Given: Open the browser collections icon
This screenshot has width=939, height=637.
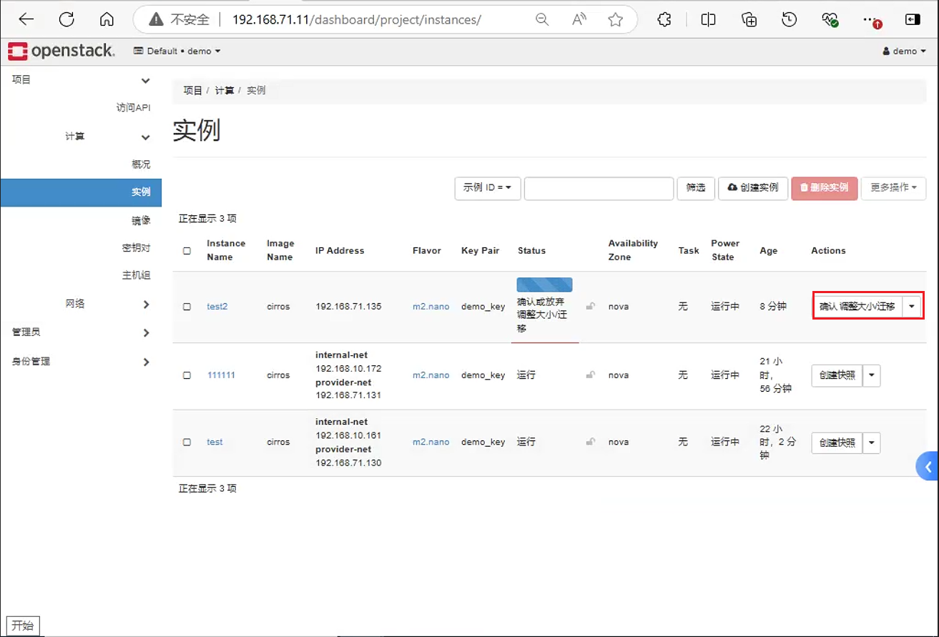Looking at the screenshot, I should click(749, 20).
